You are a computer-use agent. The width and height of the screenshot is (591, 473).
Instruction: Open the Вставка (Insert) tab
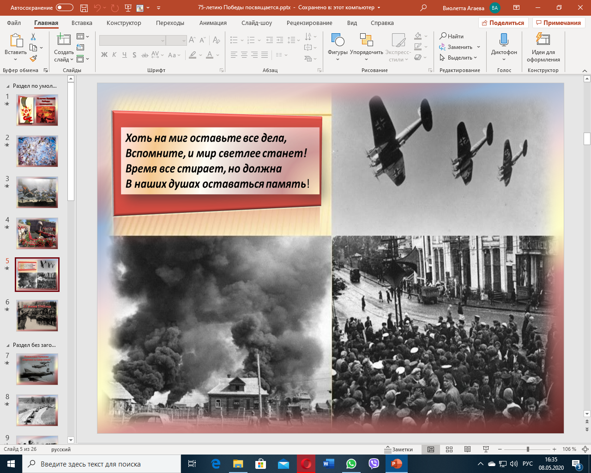point(82,23)
